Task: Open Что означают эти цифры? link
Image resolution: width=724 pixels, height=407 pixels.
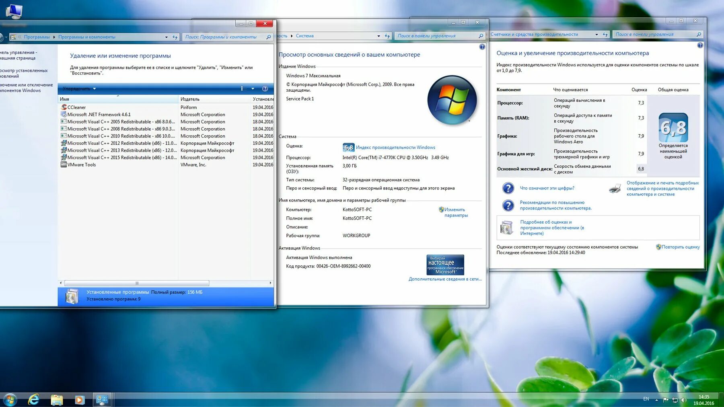Action: click(547, 188)
